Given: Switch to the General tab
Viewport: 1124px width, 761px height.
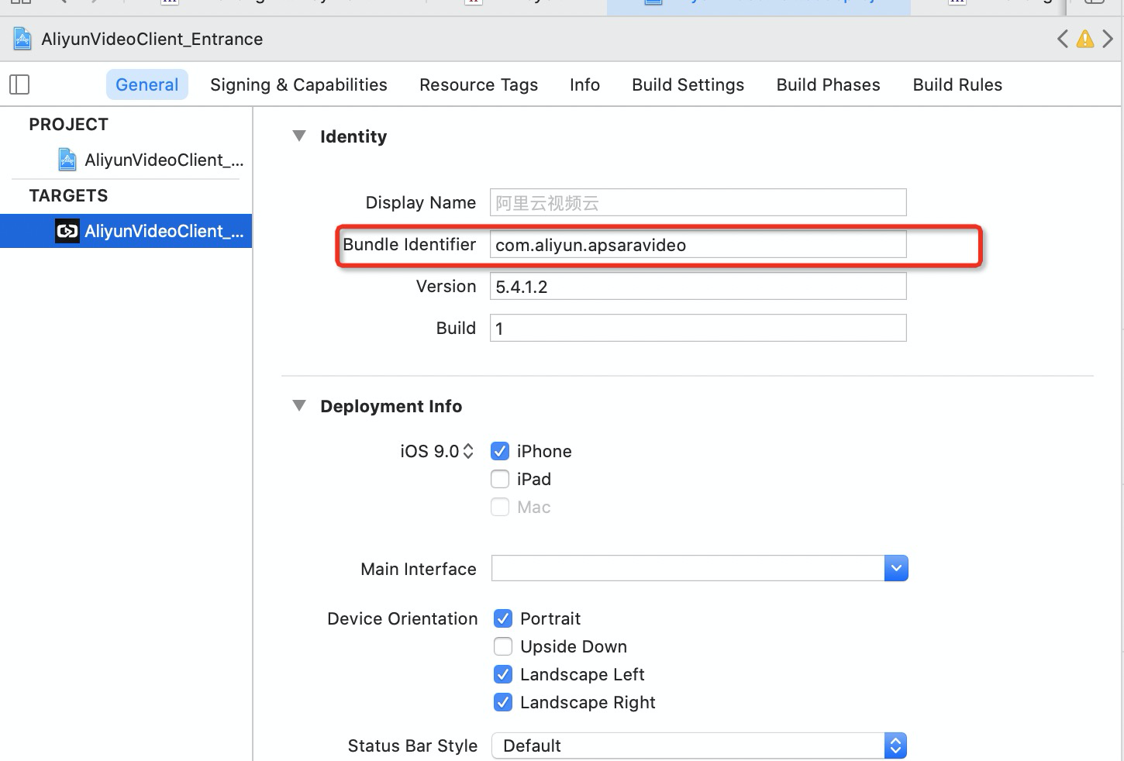Looking at the screenshot, I should [147, 84].
